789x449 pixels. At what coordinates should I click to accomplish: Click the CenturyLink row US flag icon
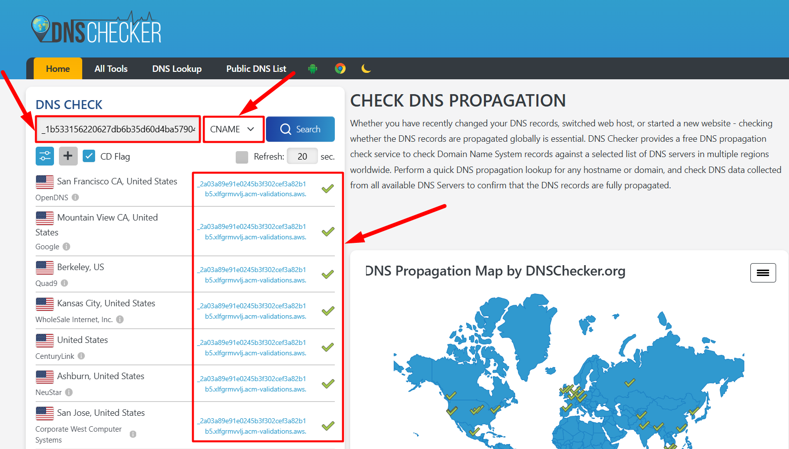coord(45,340)
